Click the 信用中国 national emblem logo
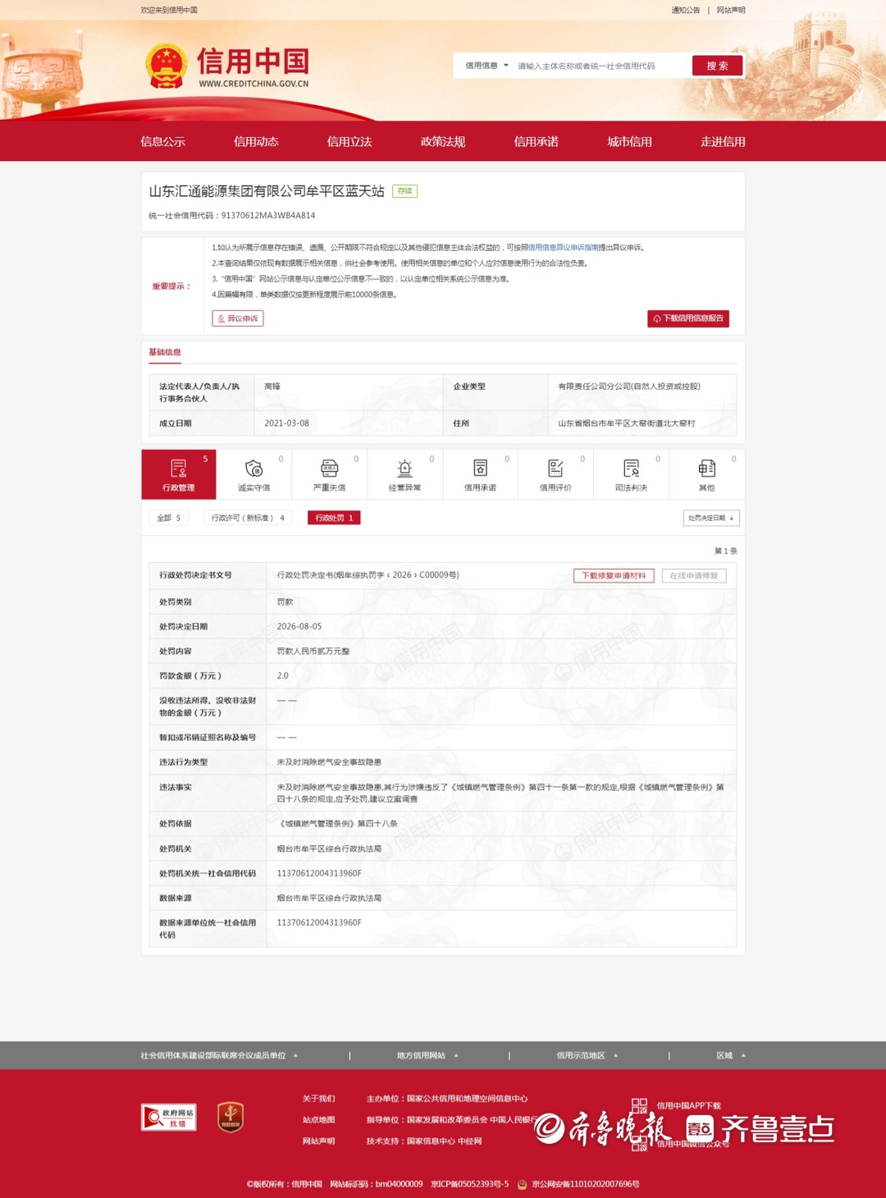The image size is (886, 1198). (167, 66)
